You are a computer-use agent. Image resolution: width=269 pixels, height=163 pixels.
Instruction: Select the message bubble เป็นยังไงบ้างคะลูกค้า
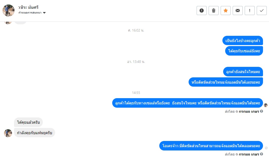[x=243, y=41]
